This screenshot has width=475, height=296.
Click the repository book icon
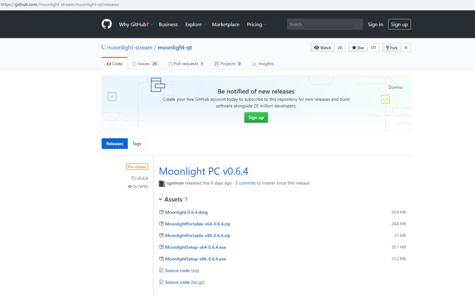104,47
